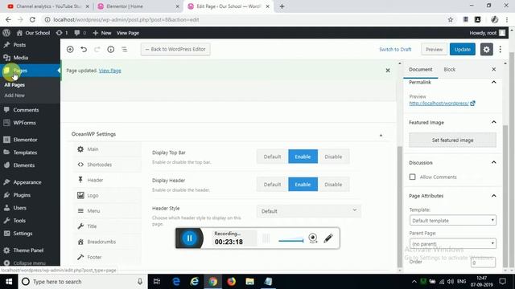Bookmark this page with star icon
The height and width of the screenshot is (289, 515).
(451, 19)
